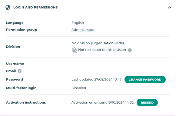Viewport: 176px width, 116px height.
Task: Click the Email field label
Action: pyautogui.click(x=11, y=71)
